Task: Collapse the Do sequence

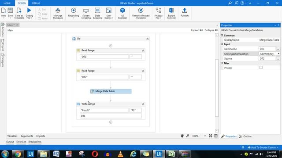Action: click(148, 39)
